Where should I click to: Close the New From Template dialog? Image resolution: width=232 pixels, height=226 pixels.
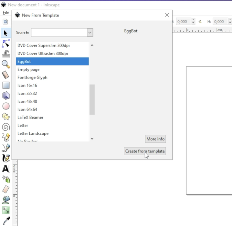(167, 15)
